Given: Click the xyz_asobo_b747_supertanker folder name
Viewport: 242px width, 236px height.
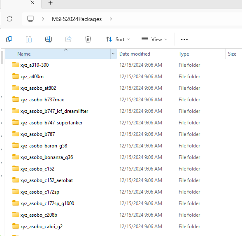Looking at the screenshot, I should coord(51,123).
